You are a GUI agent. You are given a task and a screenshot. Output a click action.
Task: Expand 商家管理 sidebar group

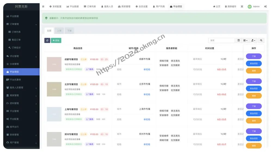click(x=21, y=95)
